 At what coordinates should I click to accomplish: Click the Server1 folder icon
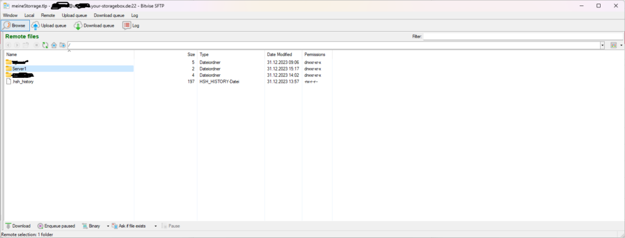(9, 69)
